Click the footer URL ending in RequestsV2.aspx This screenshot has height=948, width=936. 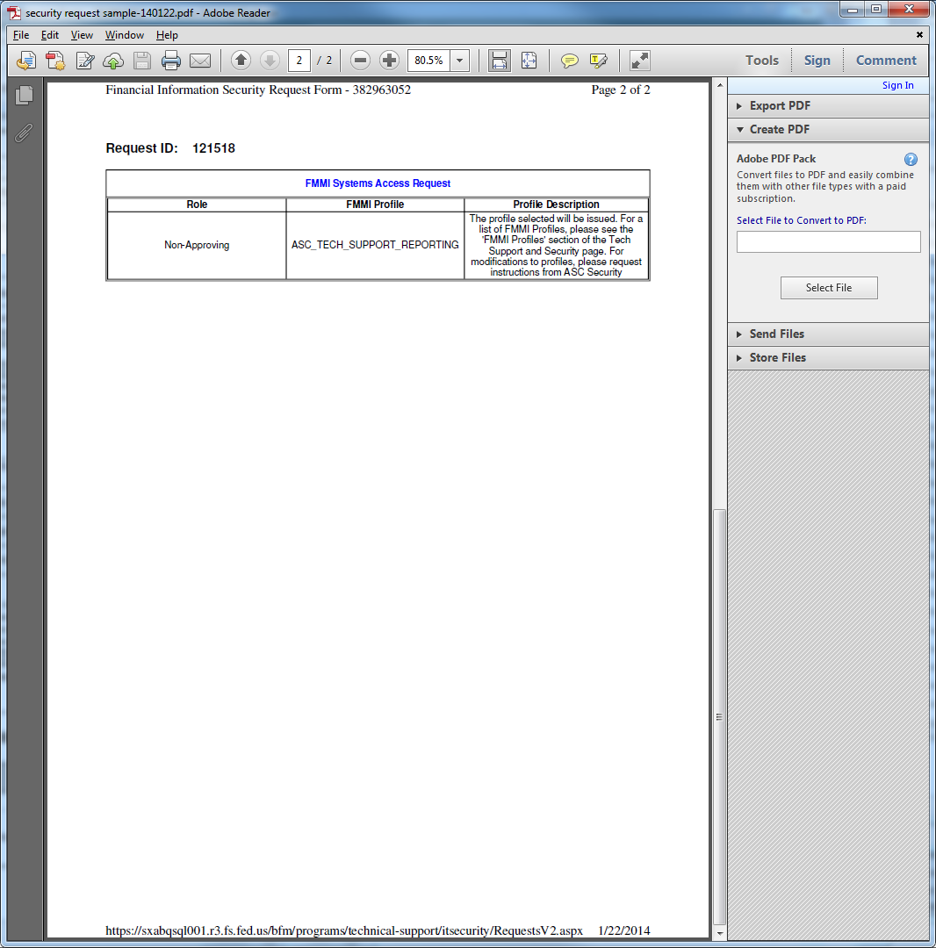[344, 930]
